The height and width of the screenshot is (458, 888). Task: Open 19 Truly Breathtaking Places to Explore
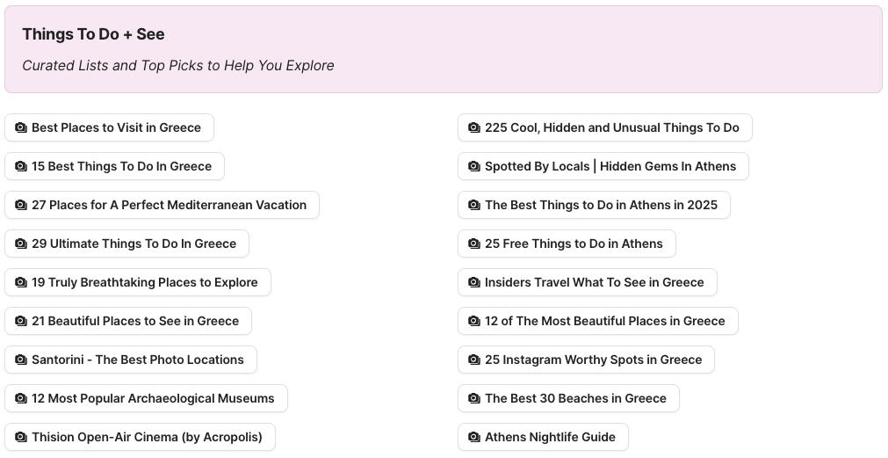coord(144,282)
